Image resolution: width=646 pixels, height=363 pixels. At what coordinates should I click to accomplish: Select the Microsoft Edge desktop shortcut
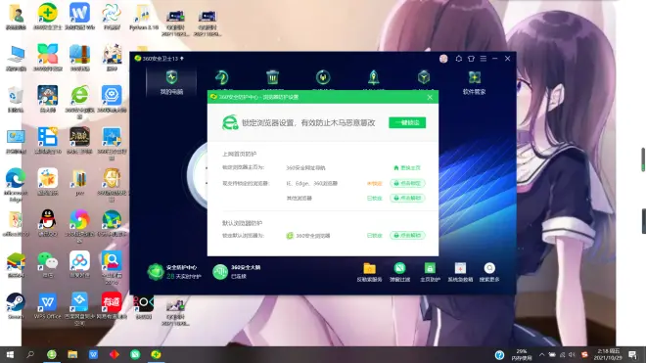pyautogui.click(x=16, y=185)
